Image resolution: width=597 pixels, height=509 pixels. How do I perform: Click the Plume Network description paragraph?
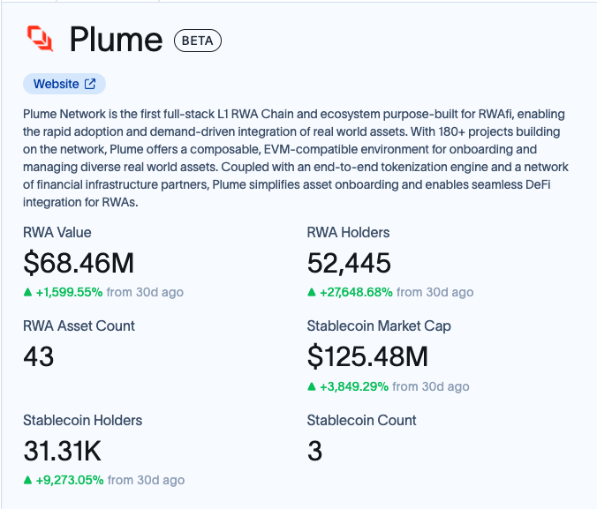point(296,158)
